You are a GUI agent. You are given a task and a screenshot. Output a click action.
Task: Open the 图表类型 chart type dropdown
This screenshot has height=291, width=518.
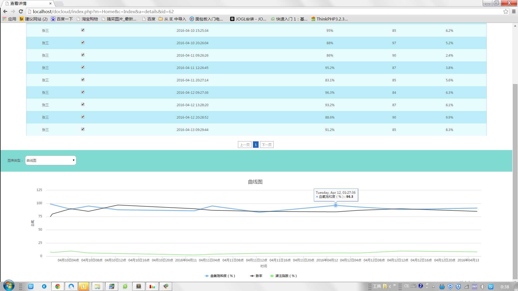(x=51, y=160)
